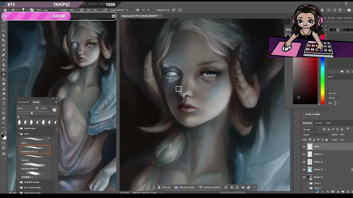Open brush settings panel toggle in options bar
Viewport: 353px width, 198px height.
(32, 10)
